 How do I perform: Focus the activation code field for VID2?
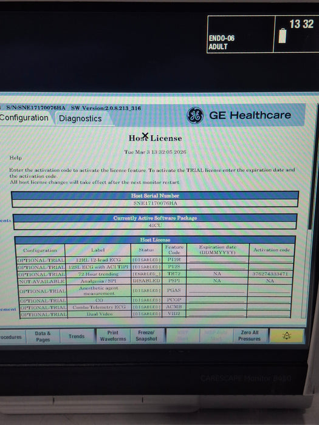[269, 314]
